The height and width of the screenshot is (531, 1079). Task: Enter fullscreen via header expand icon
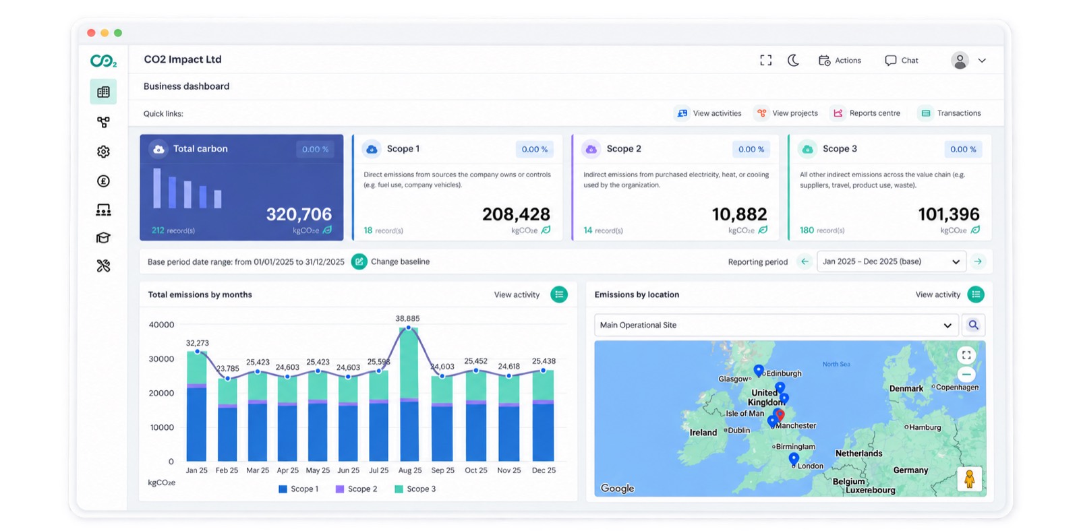(765, 60)
